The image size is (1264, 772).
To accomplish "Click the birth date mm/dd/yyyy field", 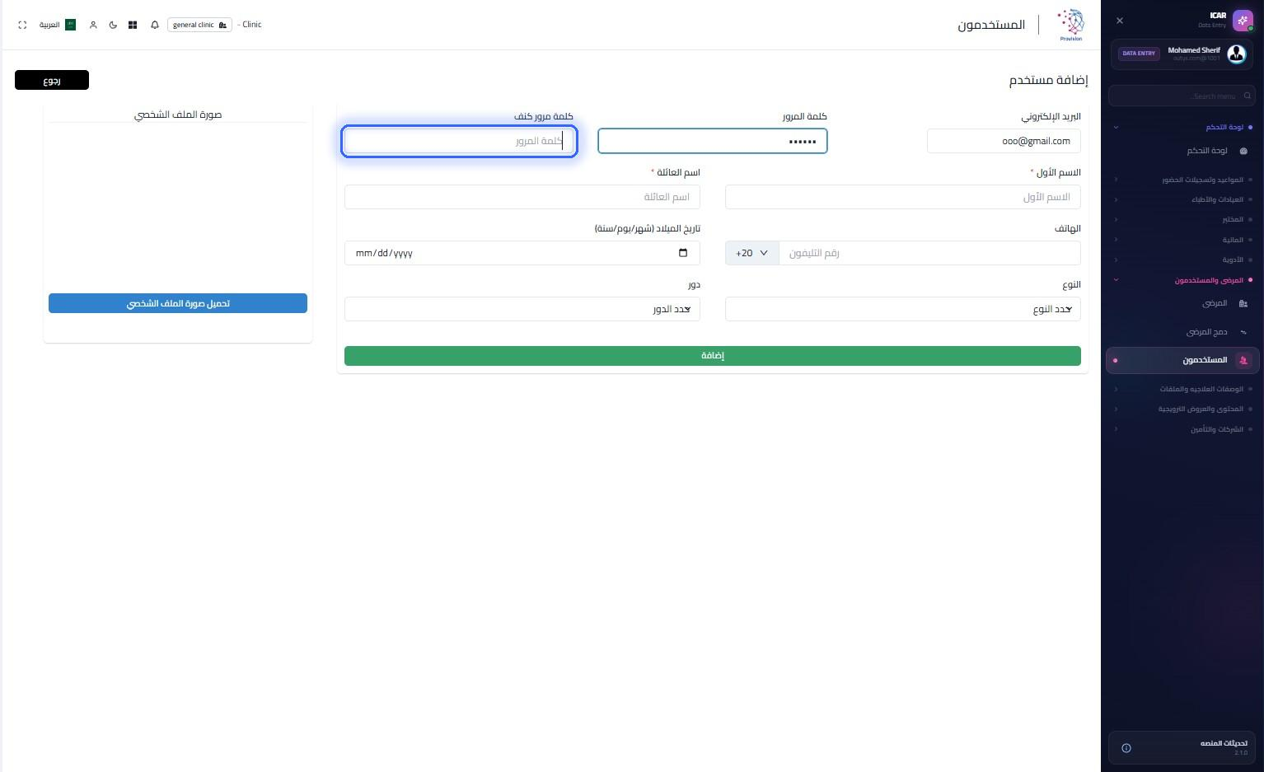I will click(522, 253).
